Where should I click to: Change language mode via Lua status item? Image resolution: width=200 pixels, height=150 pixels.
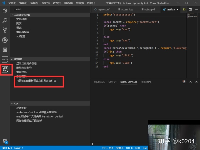pos(145,148)
